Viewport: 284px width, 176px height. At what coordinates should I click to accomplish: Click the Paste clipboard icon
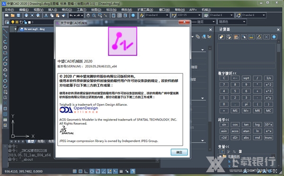[x=58, y=16]
